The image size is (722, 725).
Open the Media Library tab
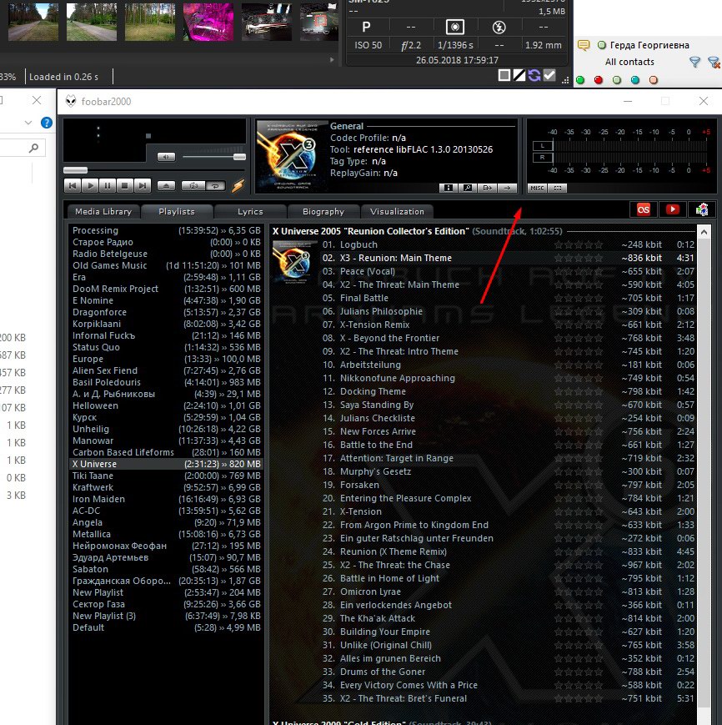click(x=103, y=212)
